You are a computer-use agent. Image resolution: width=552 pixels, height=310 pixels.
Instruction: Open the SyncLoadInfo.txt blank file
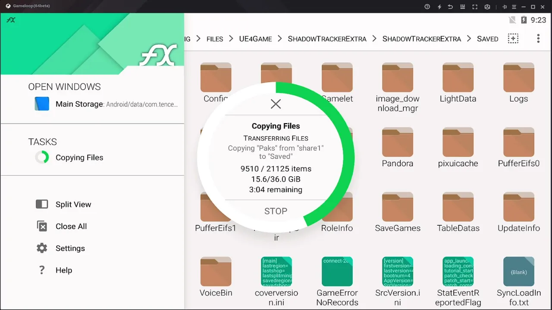[518, 282]
